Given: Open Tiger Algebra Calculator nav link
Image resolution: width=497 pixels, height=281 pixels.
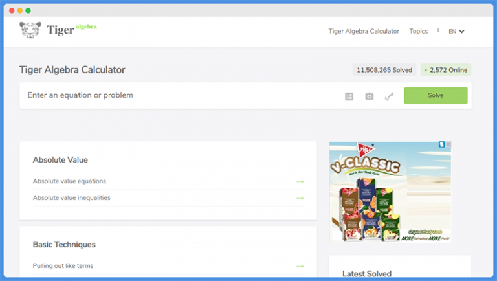Looking at the screenshot, I should tap(364, 31).
